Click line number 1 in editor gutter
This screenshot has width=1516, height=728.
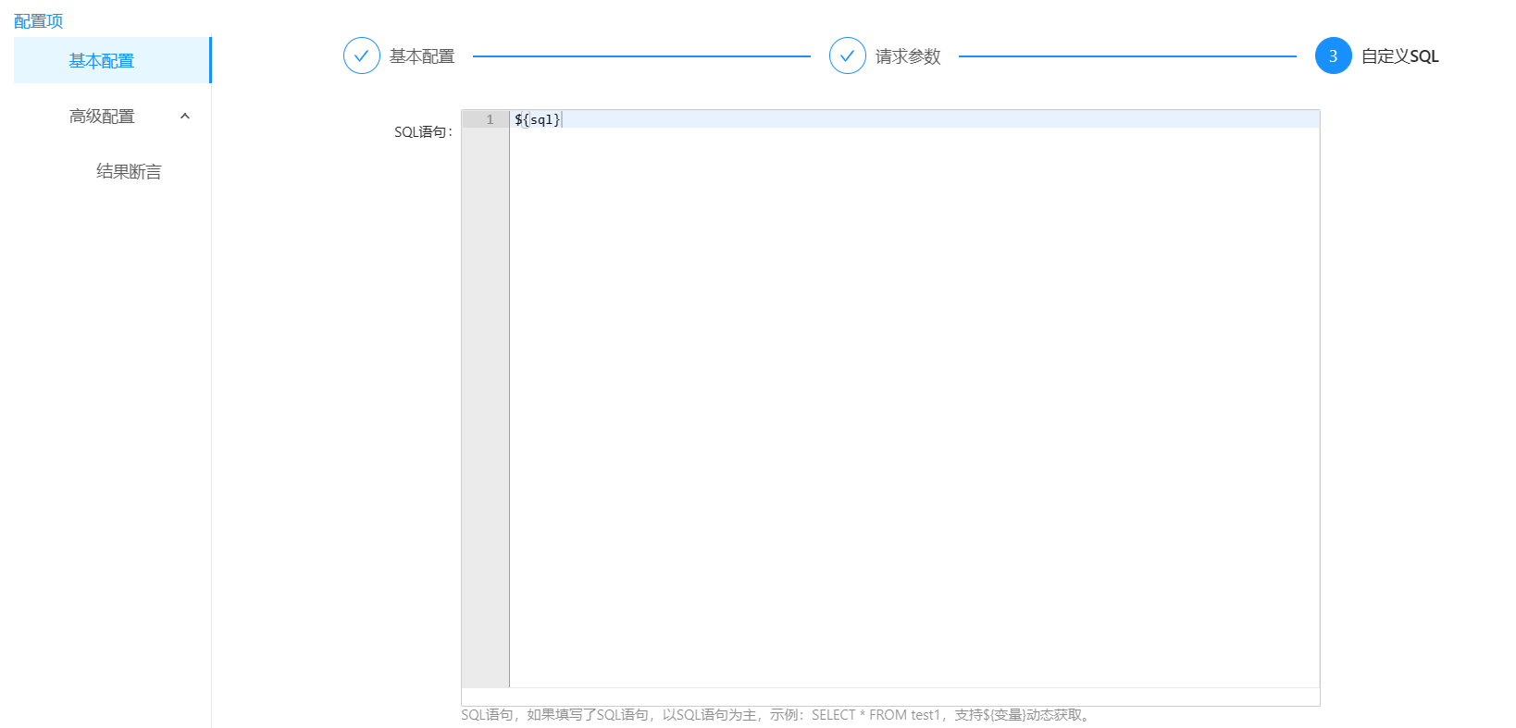[490, 119]
